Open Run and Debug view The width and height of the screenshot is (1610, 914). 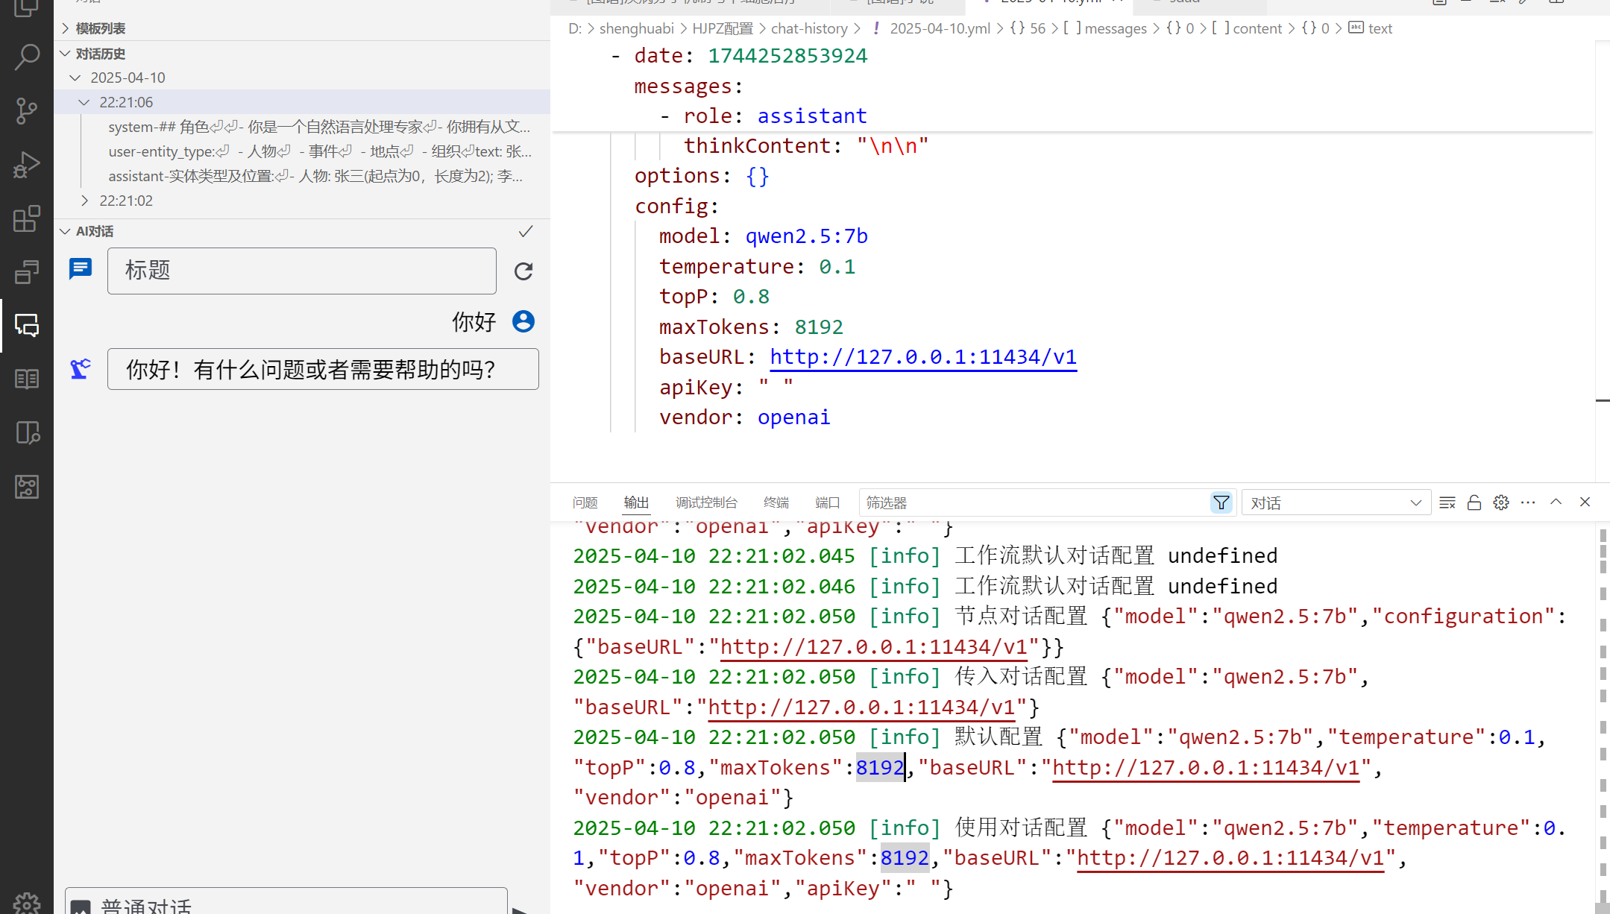pos(27,165)
